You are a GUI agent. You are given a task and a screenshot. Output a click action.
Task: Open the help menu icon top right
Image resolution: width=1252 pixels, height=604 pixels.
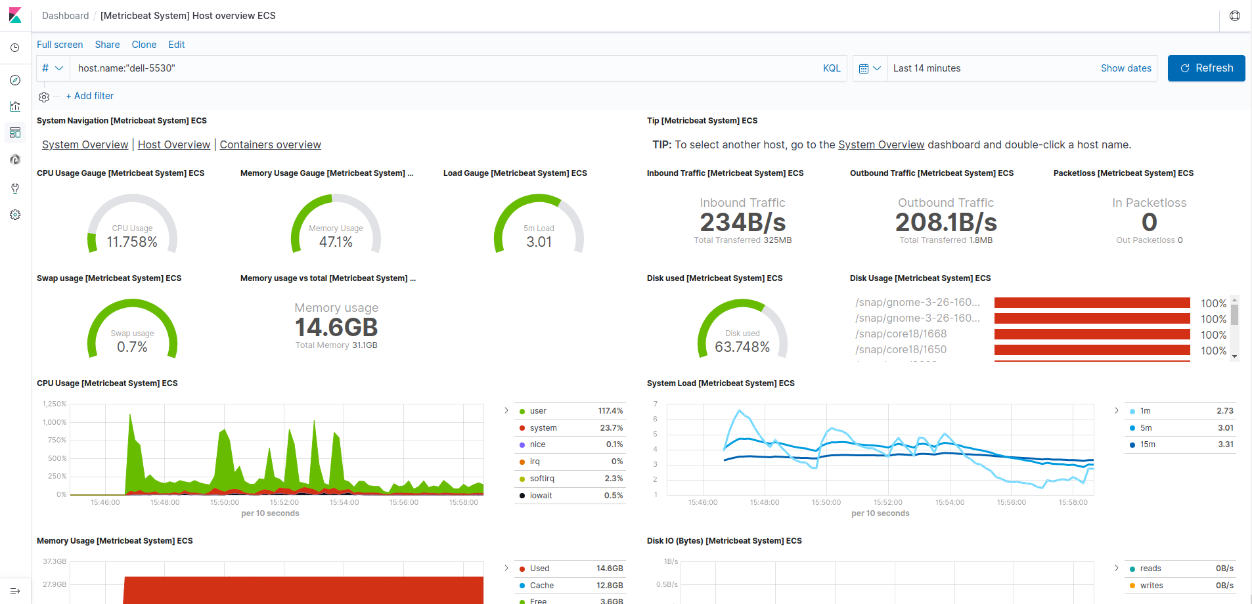coord(1235,16)
